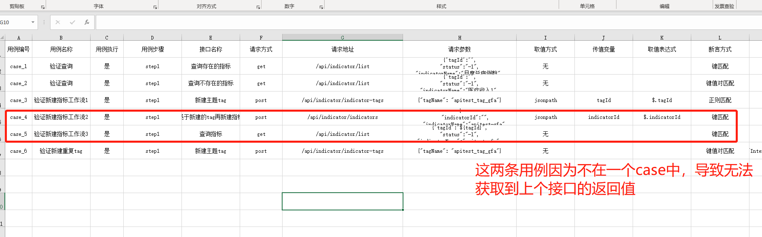Viewport: 762px width, 237px height.
Task: Click the 取值方式 header cell
Action: pyautogui.click(x=545, y=49)
